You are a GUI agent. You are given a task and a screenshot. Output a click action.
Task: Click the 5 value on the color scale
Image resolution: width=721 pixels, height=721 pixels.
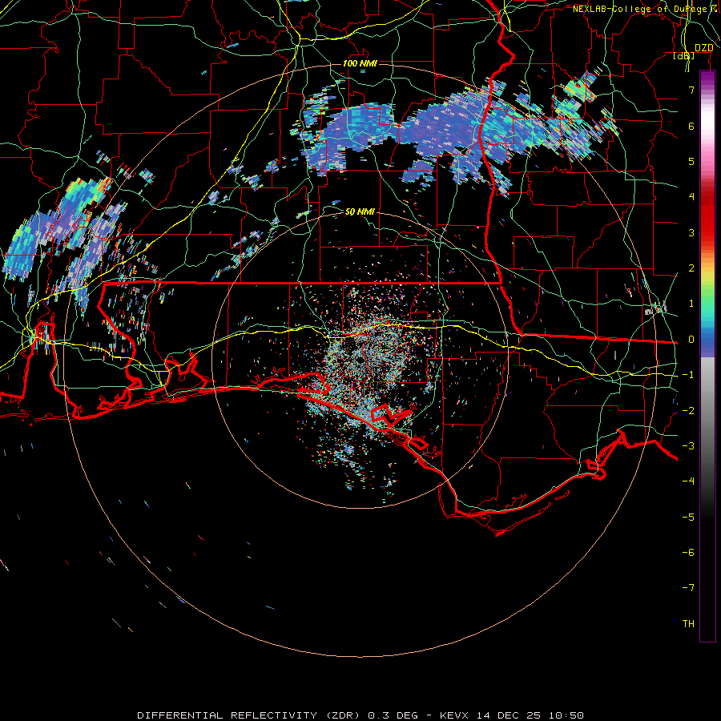click(x=691, y=161)
